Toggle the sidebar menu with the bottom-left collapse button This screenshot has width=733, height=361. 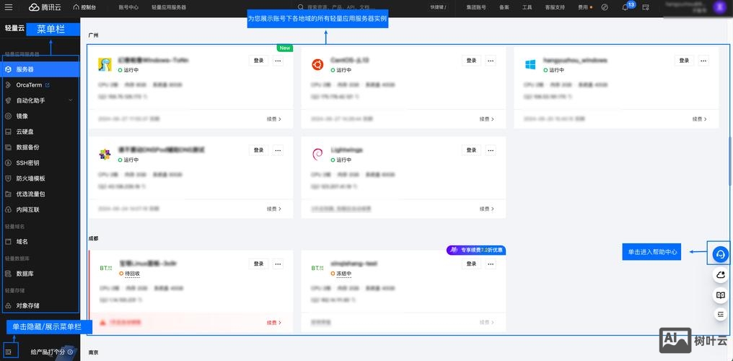pyautogui.click(x=9, y=352)
